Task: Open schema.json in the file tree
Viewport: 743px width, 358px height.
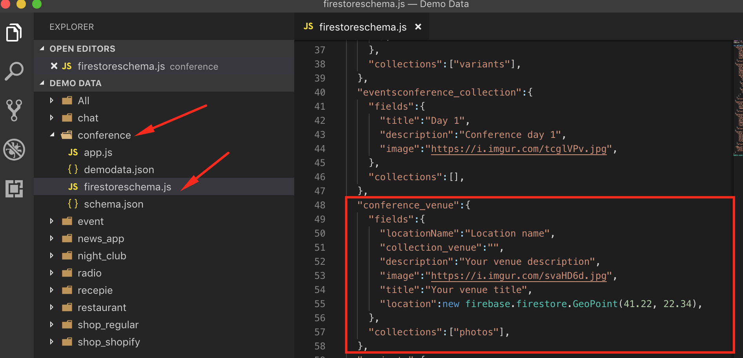Action: tap(164, 204)
